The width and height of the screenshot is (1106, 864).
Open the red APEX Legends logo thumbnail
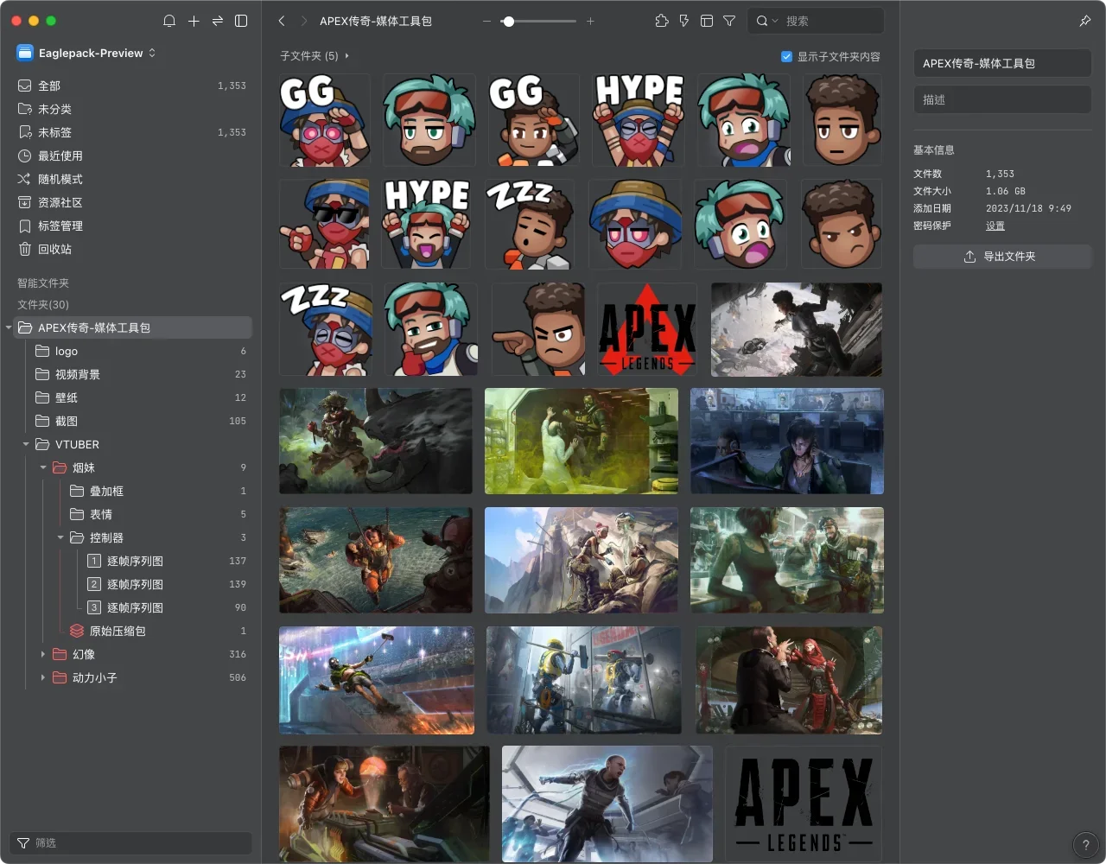click(x=647, y=329)
